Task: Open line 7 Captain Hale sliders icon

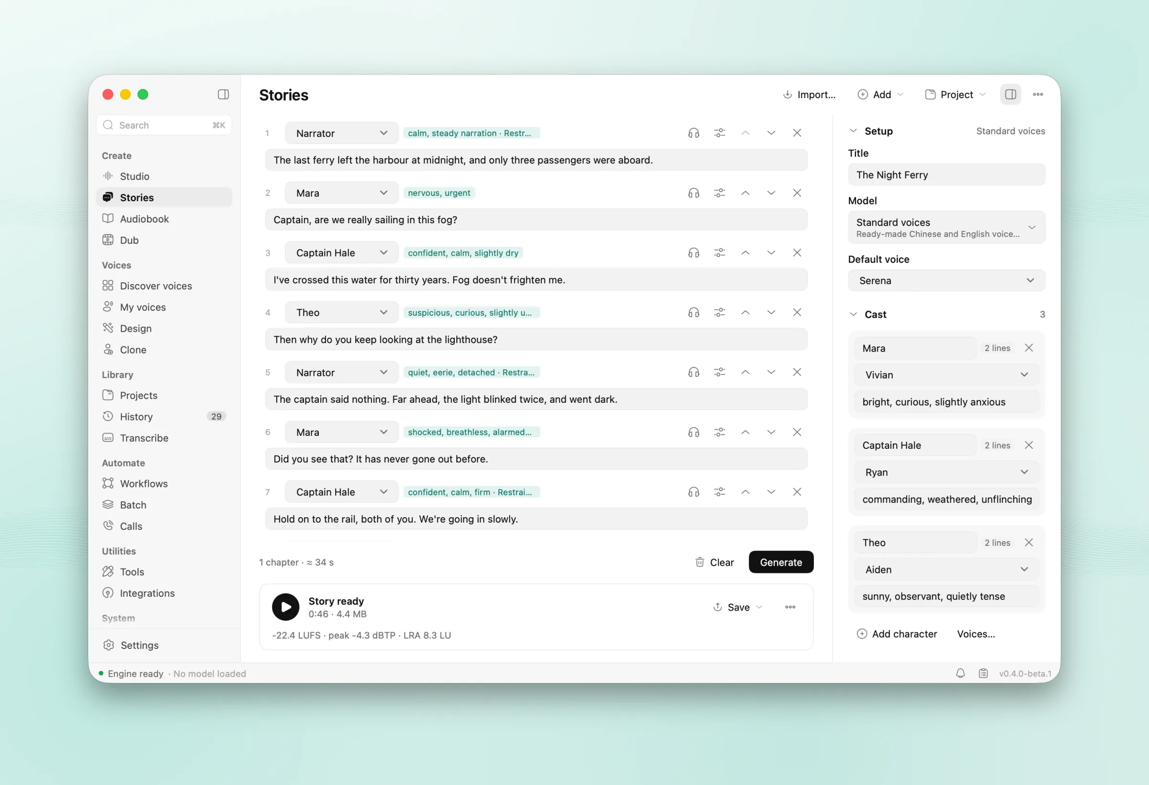Action: [x=720, y=492]
